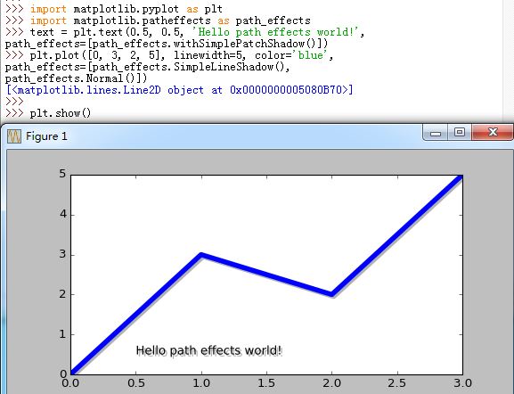
Task: Click the SimpleLineShadow() code line
Action: 148,67
